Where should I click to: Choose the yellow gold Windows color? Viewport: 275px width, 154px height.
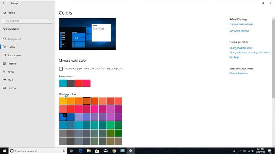click(x=63, y=101)
